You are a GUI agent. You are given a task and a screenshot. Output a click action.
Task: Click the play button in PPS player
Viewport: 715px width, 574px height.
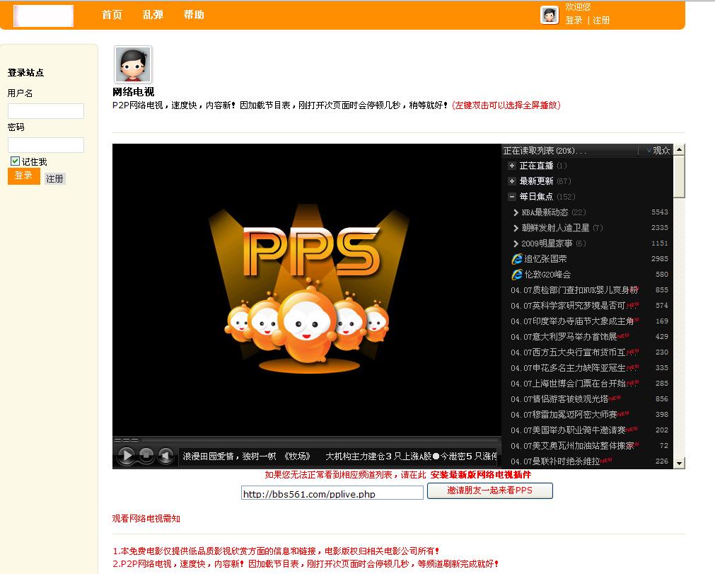[x=126, y=455]
